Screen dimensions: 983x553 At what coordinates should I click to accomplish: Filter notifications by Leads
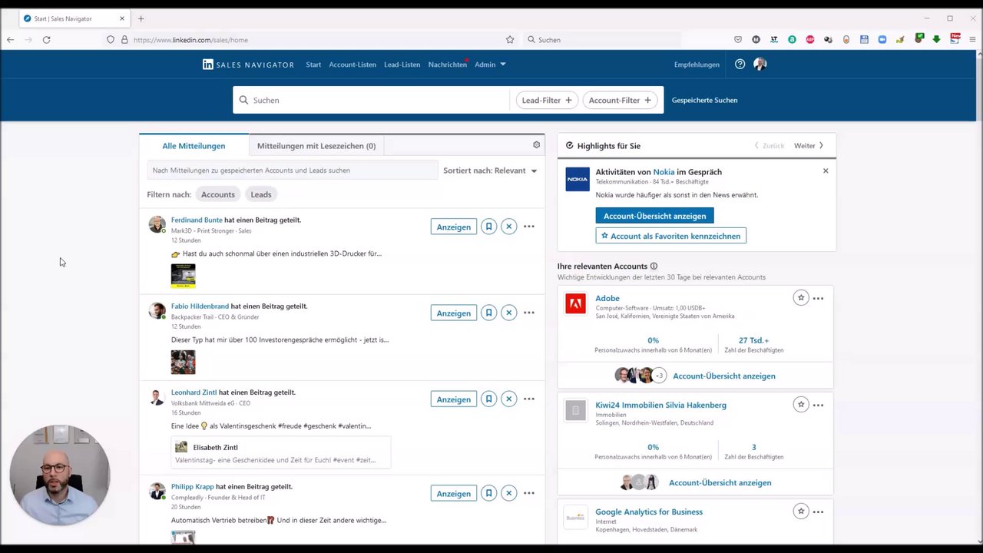pos(261,194)
